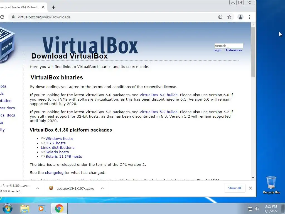The height and width of the screenshot is (214, 285).
Task: Download Windows hosts package
Action: coord(59,138)
